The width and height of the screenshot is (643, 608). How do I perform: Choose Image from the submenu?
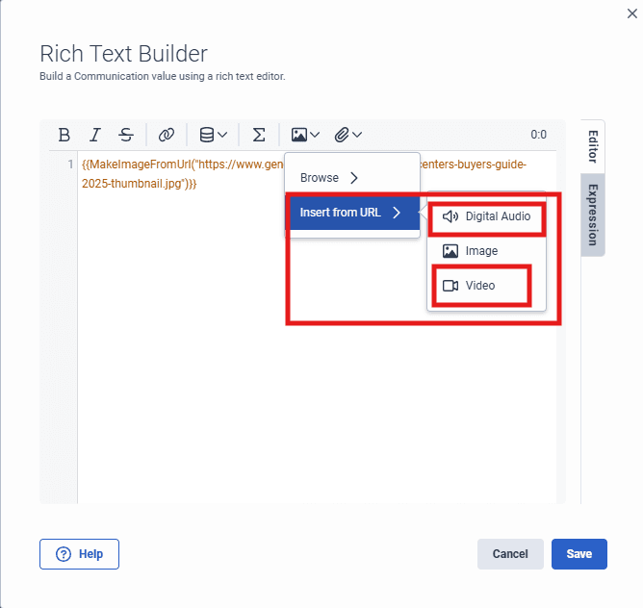[x=481, y=251]
